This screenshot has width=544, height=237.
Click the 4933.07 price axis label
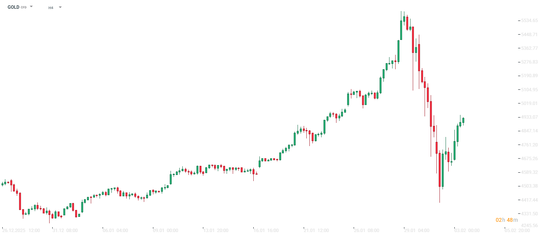point(530,117)
